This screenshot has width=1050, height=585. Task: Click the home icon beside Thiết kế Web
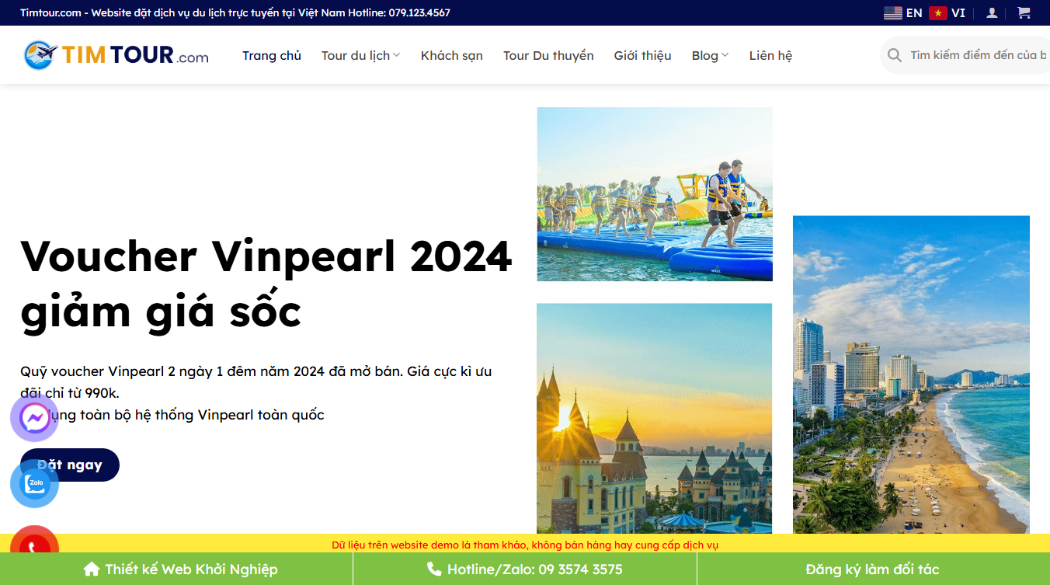[91, 569]
